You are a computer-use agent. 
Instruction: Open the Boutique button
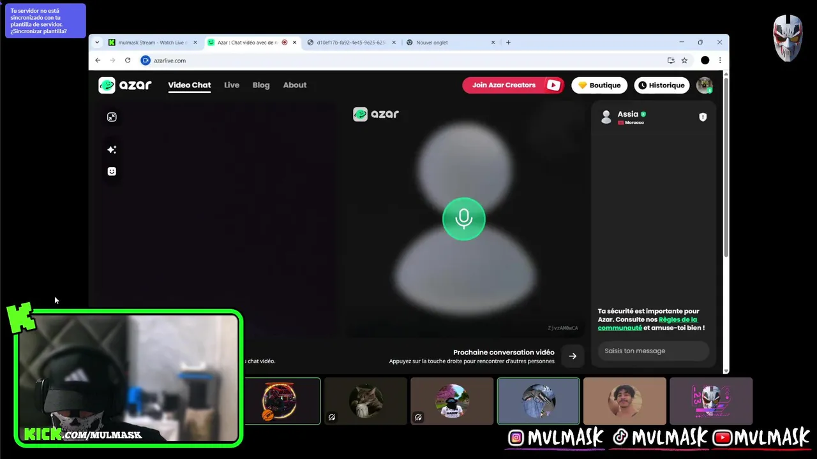[599, 85]
